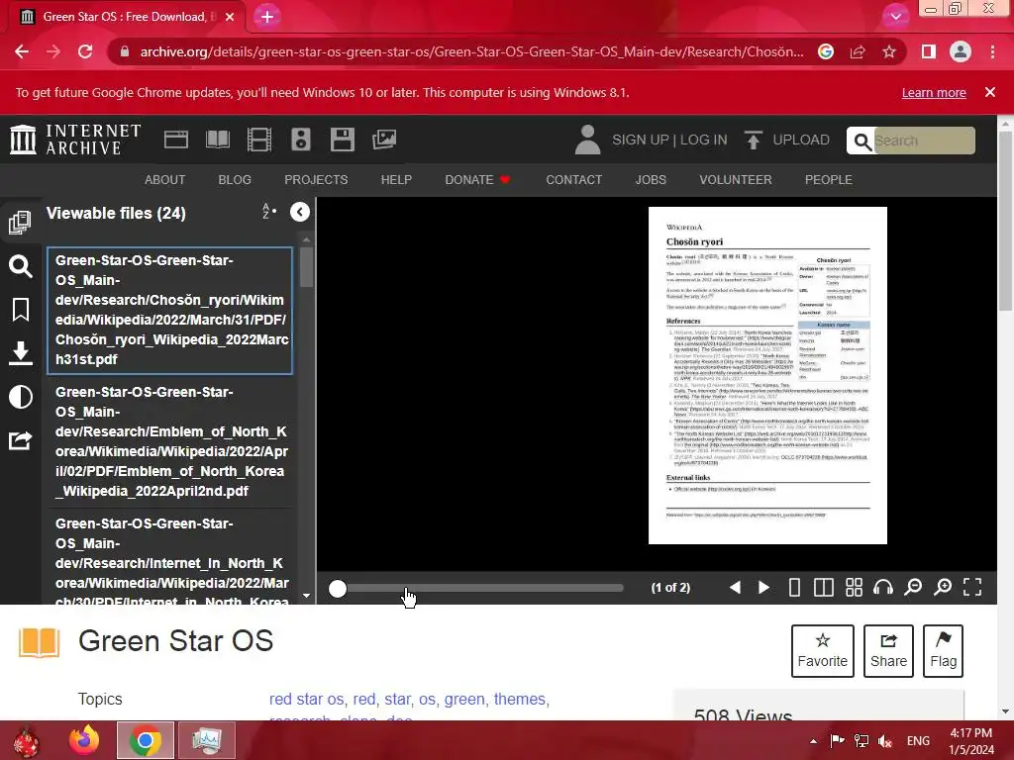This screenshot has height=760, width=1014.
Task: Toggle read aloud headphones button
Action: [x=882, y=588]
